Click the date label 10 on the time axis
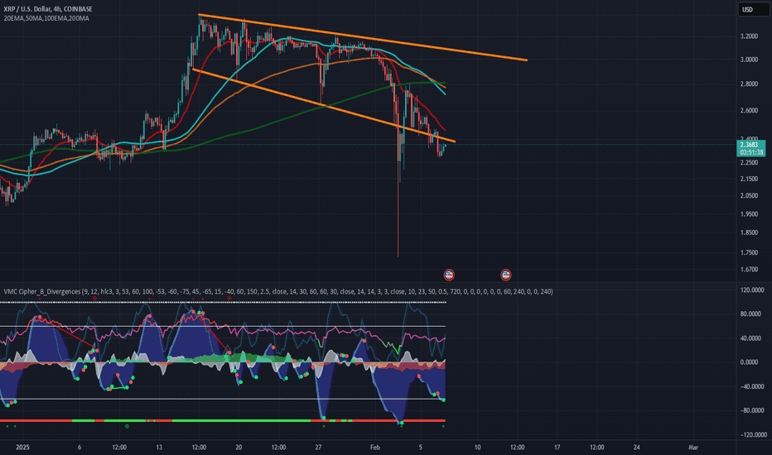Screen dimensions: 772x455 coord(478,448)
